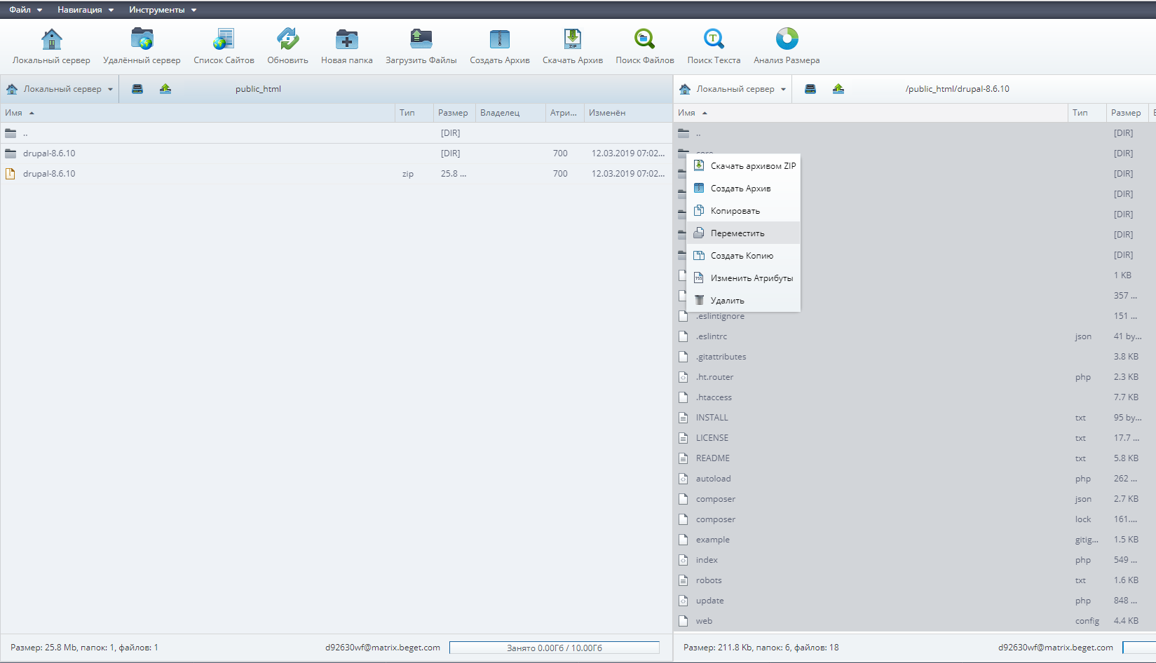This screenshot has height=663, width=1156.
Task: Click the drupal-8.6.10 folder icon in left panel
Action: tap(11, 153)
